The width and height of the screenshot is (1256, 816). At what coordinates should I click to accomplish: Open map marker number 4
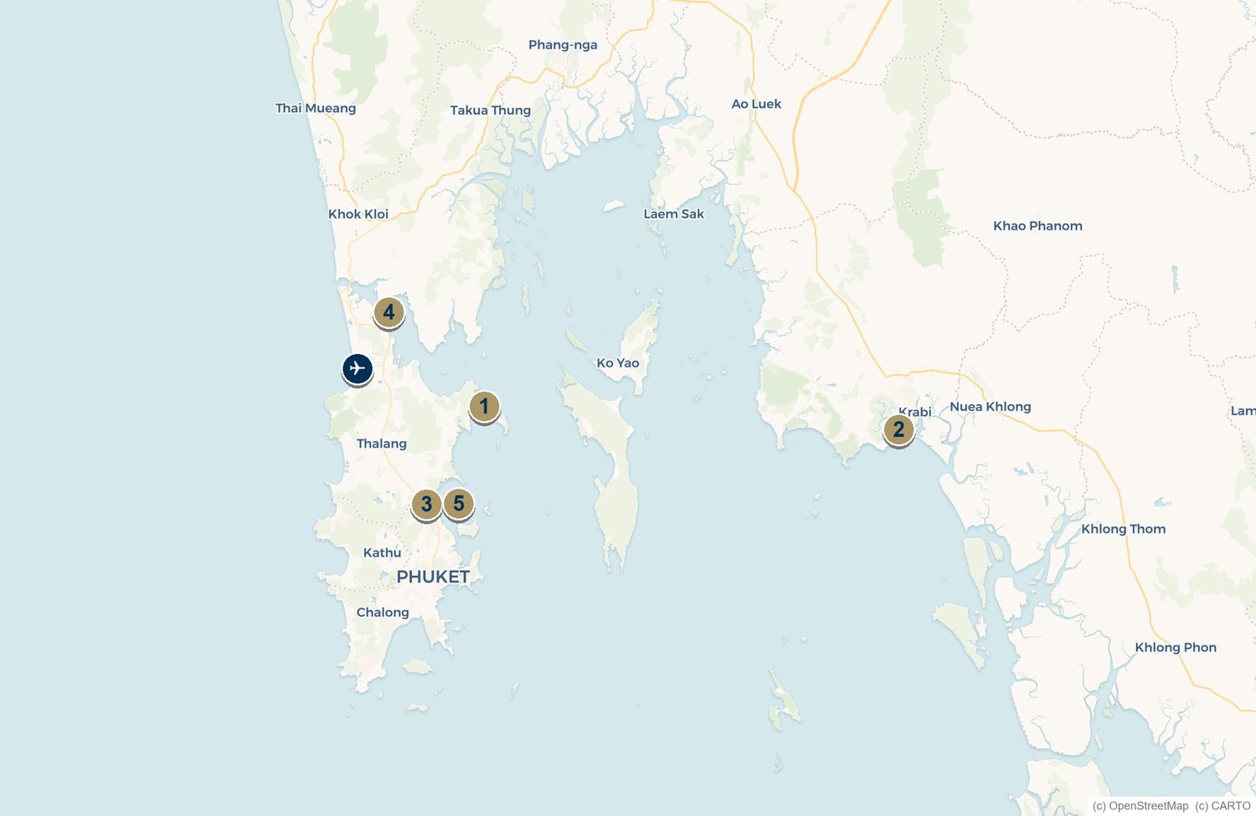pyautogui.click(x=389, y=313)
